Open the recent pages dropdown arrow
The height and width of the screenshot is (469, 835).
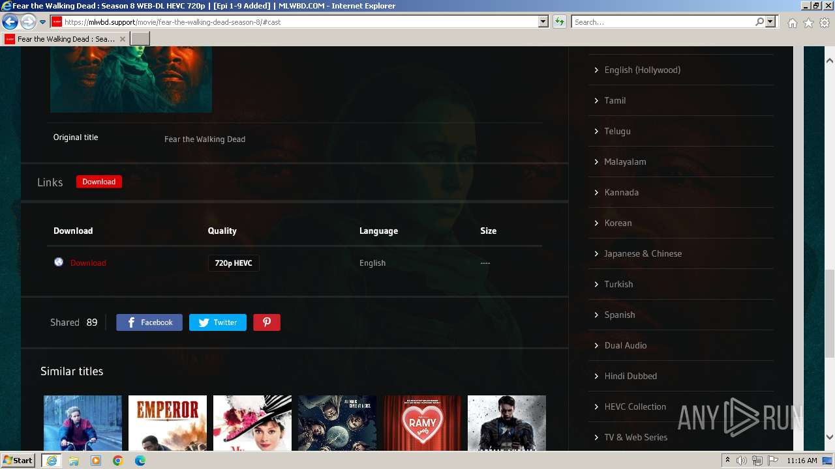42,22
